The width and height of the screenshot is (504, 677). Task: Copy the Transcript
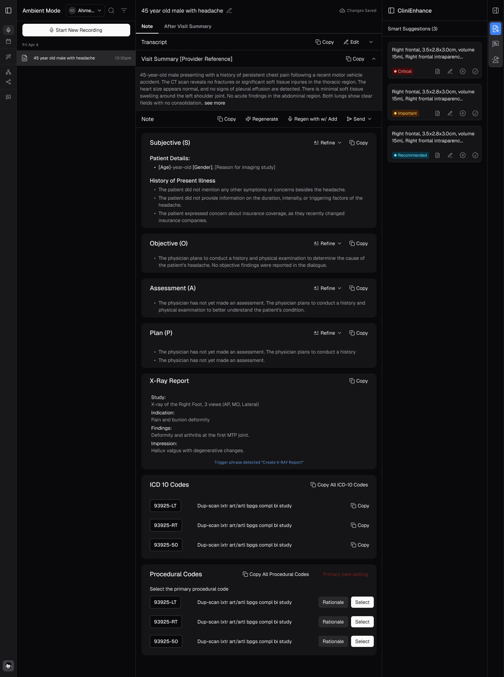pyautogui.click(x=325, y=42)
